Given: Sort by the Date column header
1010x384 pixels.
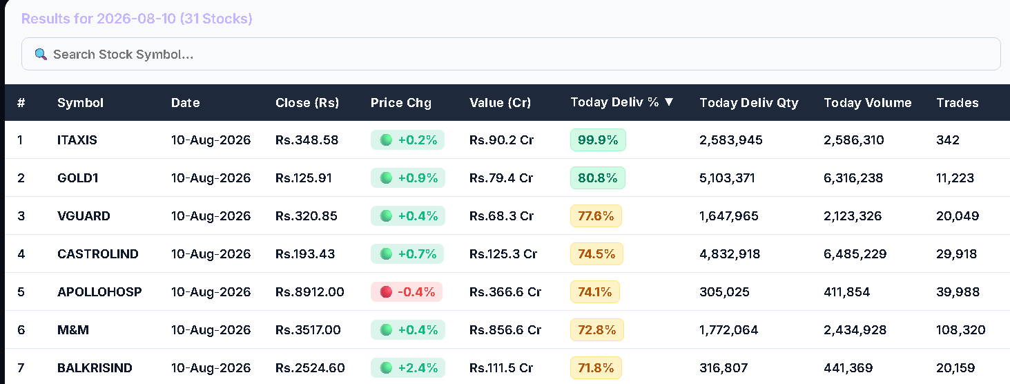Looking at the screenshot, I should 185,103.
